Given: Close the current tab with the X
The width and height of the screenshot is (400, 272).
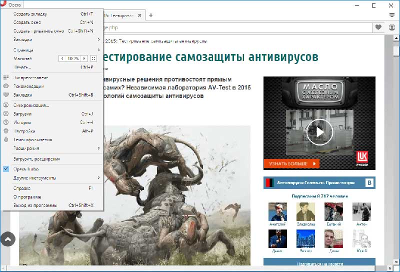Looking at the screenshot, I should click(140, 15).
